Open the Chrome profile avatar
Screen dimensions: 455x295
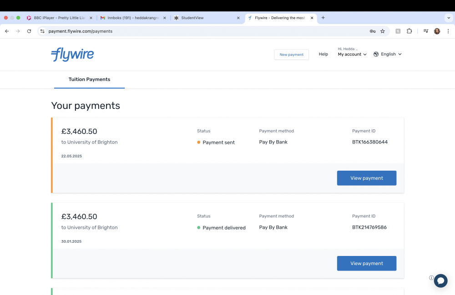click(x=437, y=31)
